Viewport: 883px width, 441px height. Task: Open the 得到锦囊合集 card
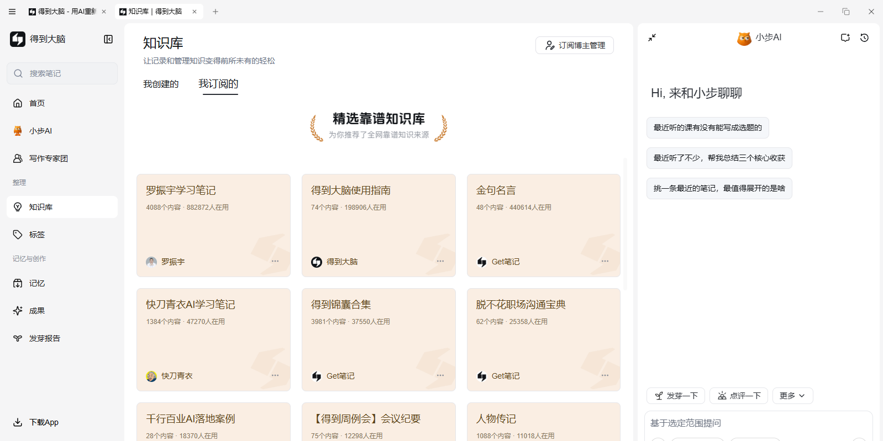(379, 339)
